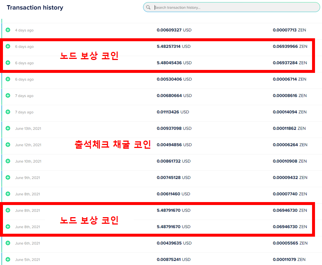This screenshot has width=322, height=265.
Task: Select the 'June 9th, 2021' date
Action: click(x=28, y=178)
